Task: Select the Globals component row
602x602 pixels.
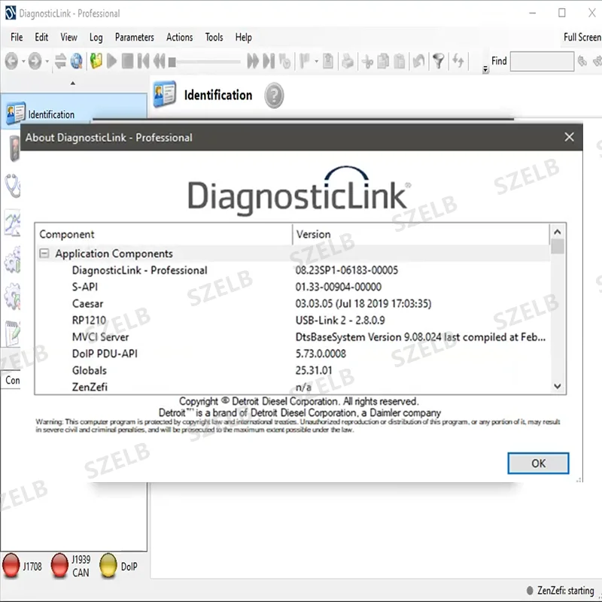Action: [x=293, y=370]
